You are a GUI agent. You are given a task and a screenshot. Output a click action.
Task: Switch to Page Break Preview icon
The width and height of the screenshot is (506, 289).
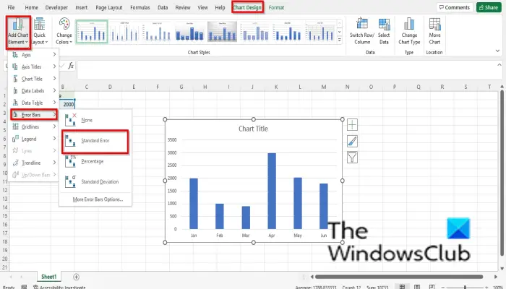pos(432,287)
